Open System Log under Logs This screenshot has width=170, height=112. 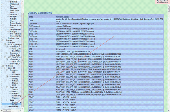[x=17, y=102]
